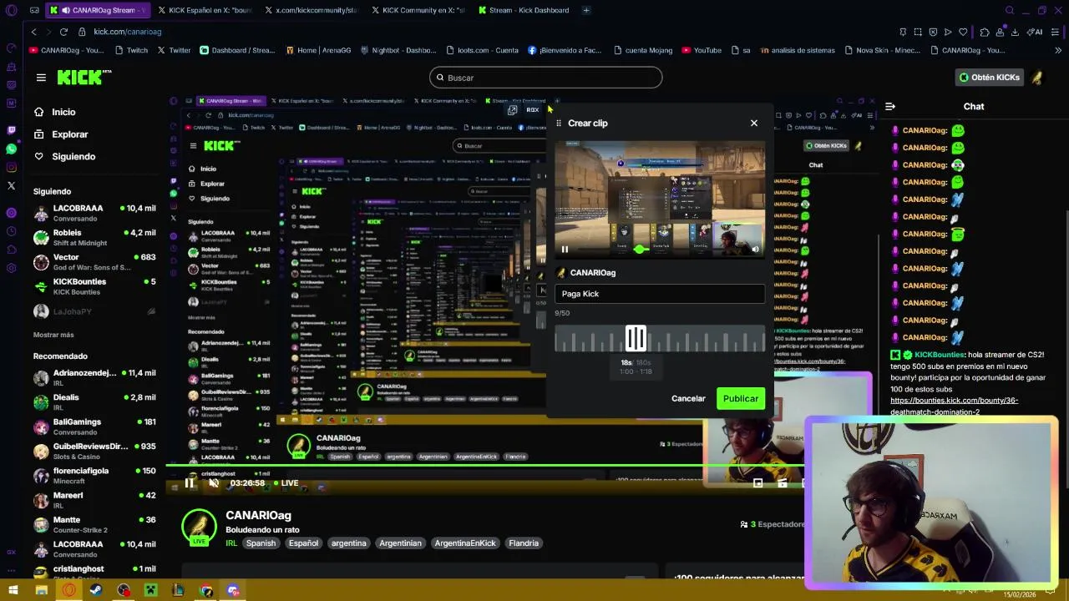Viewport: 1069px width, 601px height.
Task: Open the Windows Start menu
Action: pos(13,591)
